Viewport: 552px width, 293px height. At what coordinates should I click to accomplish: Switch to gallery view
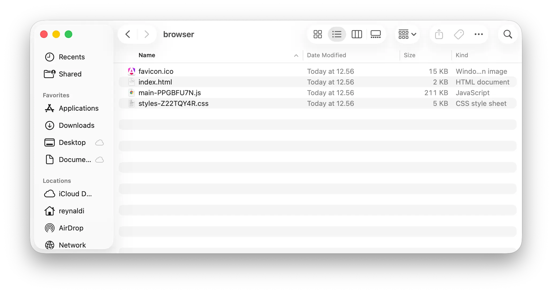[x=375, y=34]
